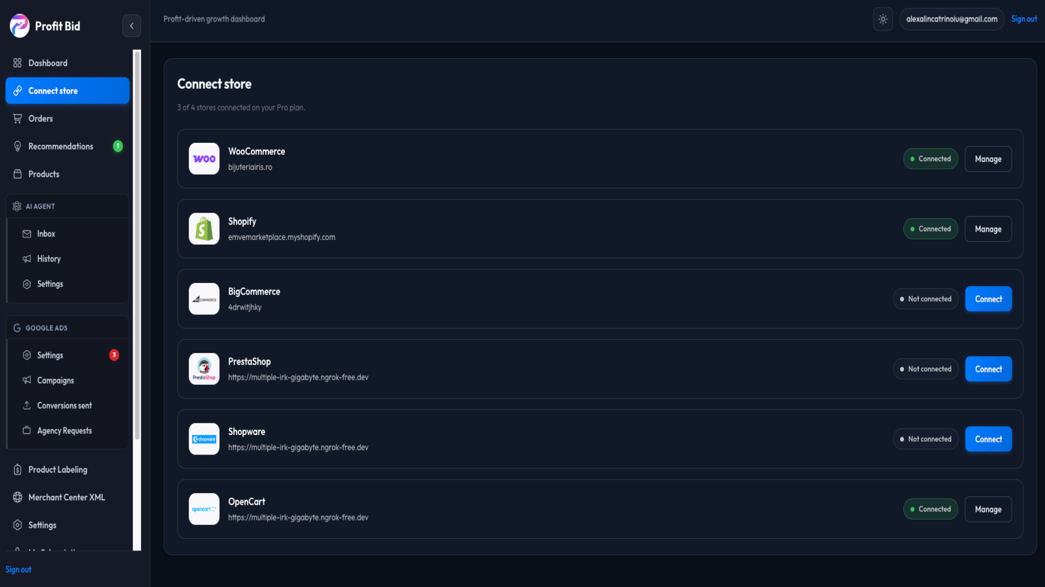Click the bijuteriairis.ro store URL
1045x587 pixels.
(x=250, y=168)
